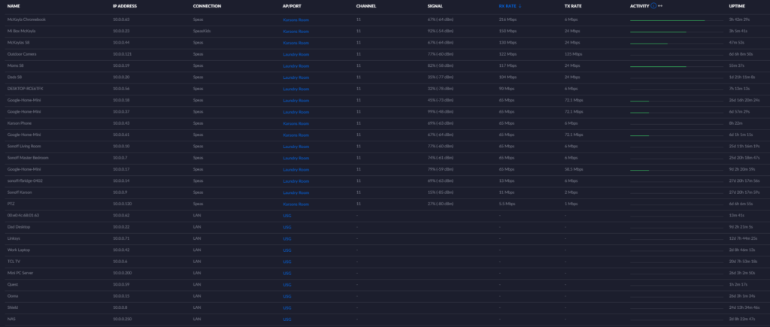Viewport: 770px width, 327px height.
Task: Select the DESKTOP-RCE6TFK client
Action: click(x=26, y=89)
